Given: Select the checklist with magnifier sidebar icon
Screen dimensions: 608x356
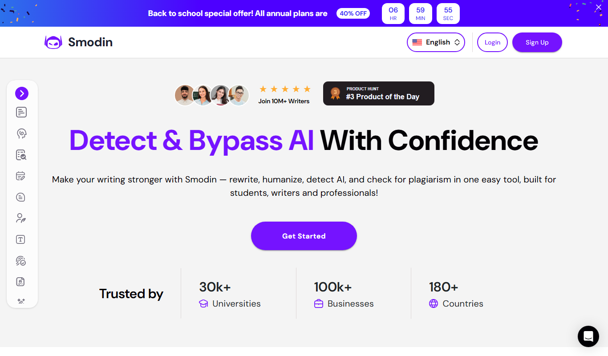Looking at the screenshot, I should click(x=21, y=155).
